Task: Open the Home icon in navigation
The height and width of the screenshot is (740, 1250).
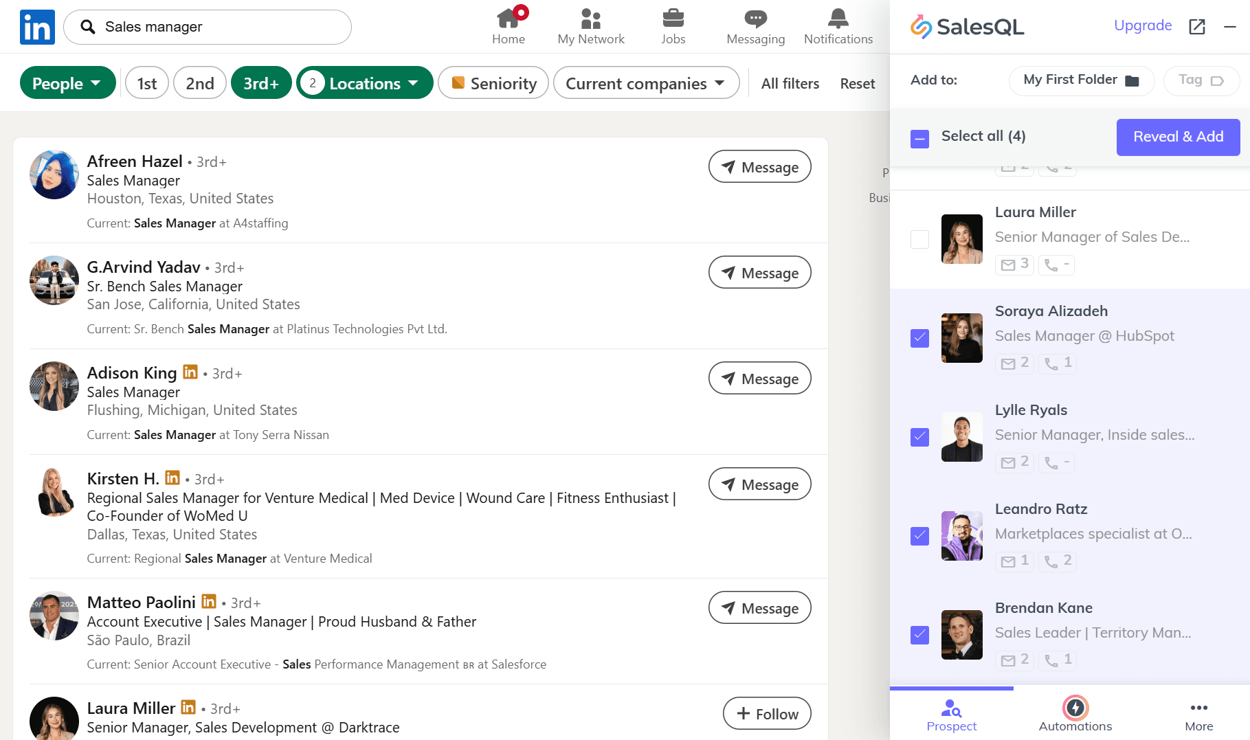Action: pos(508,19)
